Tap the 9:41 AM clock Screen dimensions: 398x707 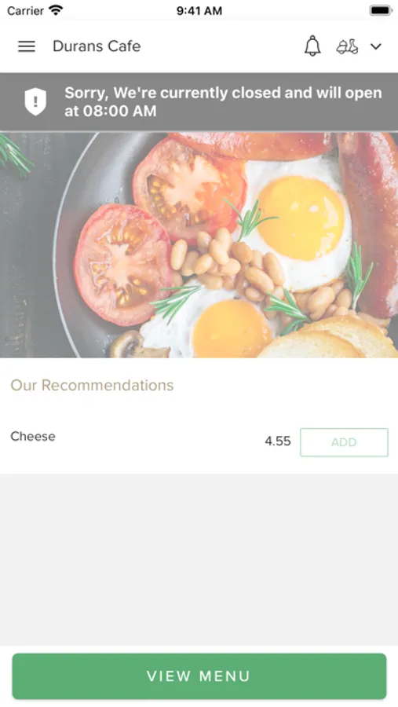(x=199, y=11)
